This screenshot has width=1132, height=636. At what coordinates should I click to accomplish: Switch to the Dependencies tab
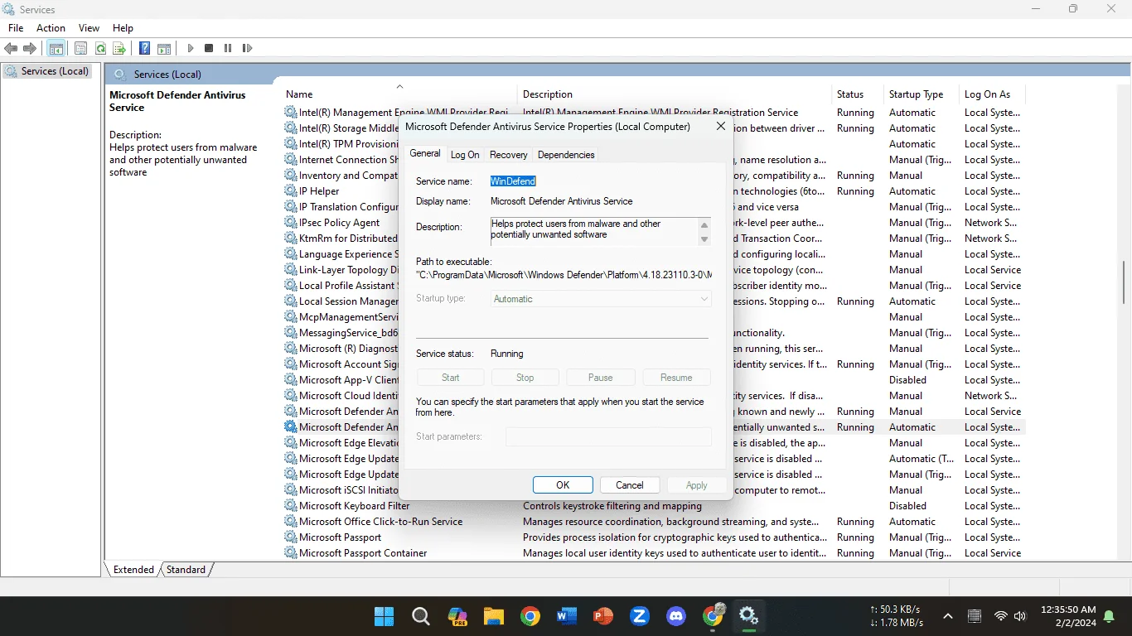coord(566,155)
